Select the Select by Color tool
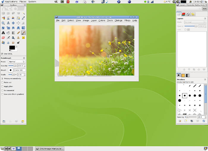Screen dimensions: 208x151 coord(3,18)
